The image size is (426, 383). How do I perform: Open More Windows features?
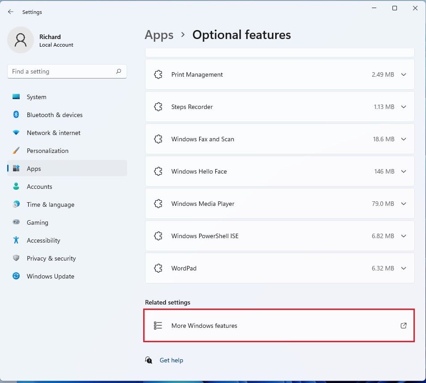(x=280, y=326)
